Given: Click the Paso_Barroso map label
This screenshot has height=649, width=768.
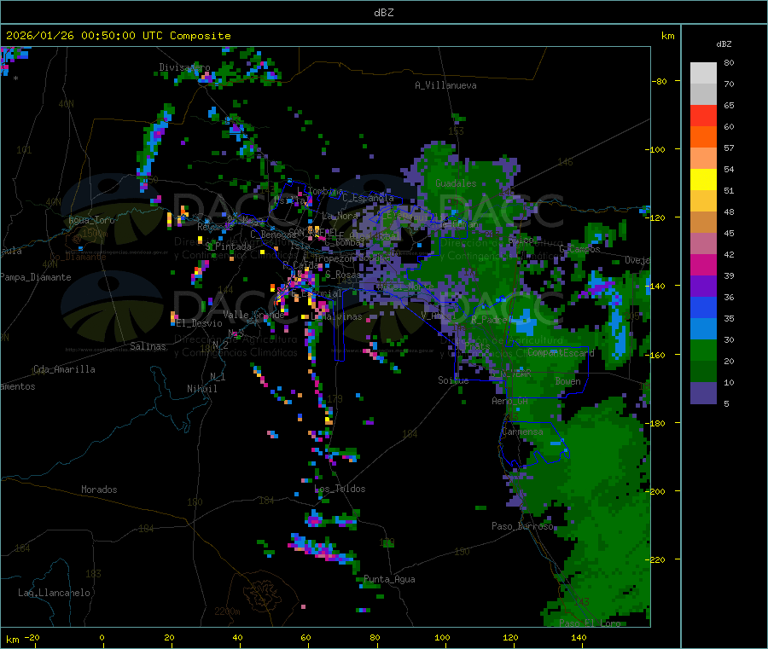Looking at the screenshot, I should point(522,526).
